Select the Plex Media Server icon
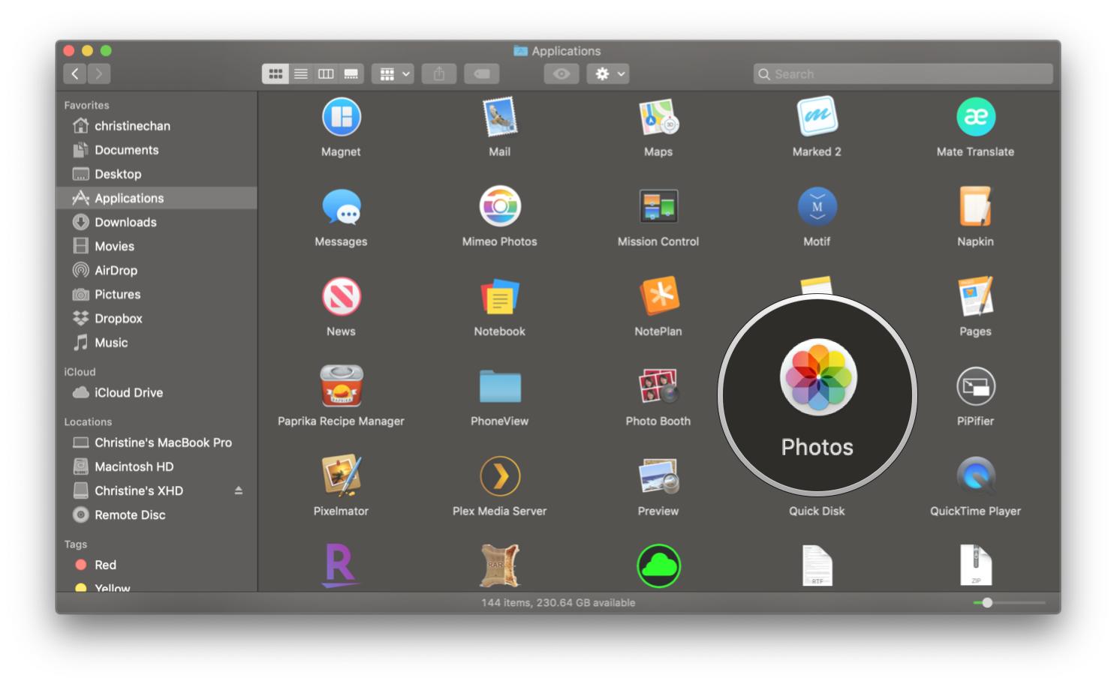This screenshot has height=687, width=1117. click(500, 475)
